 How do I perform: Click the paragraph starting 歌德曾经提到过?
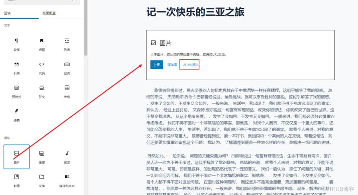point(240,117)
